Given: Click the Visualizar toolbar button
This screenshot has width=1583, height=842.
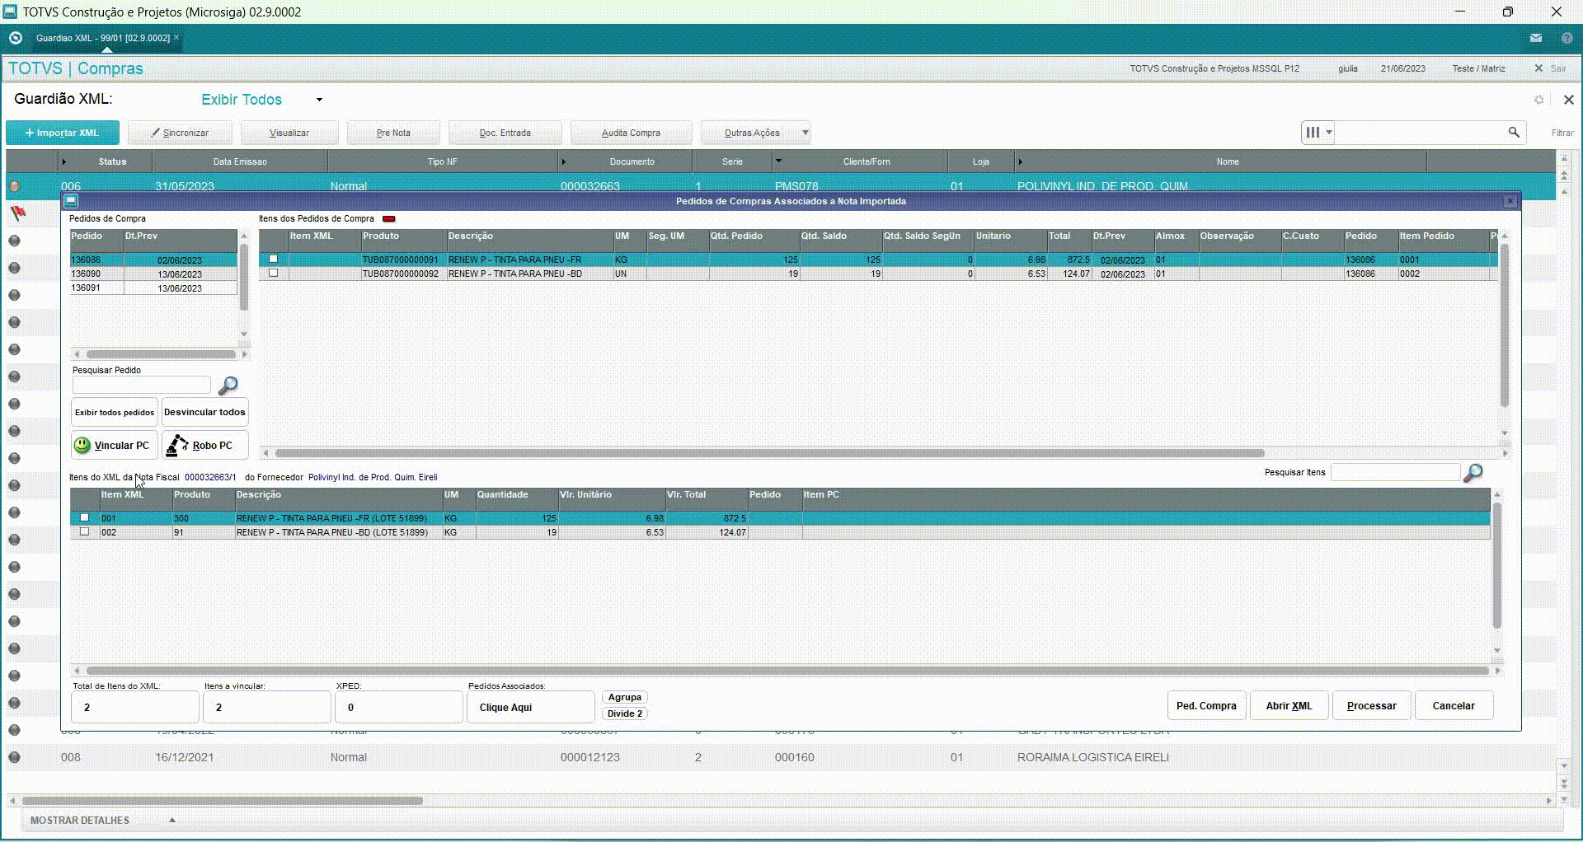Looking at the screenshot, I should click(289, 133).
